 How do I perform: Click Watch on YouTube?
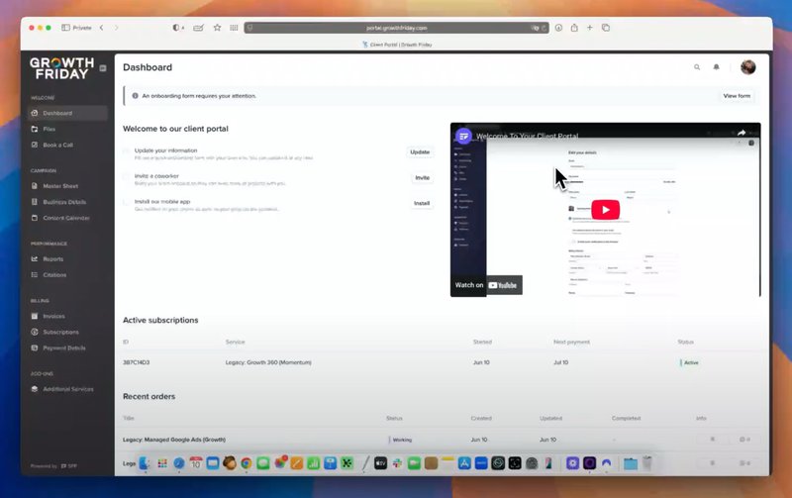[x=486, y=285]
